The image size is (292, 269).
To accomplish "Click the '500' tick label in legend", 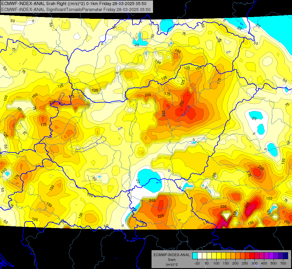I will (x=274, y=263).
